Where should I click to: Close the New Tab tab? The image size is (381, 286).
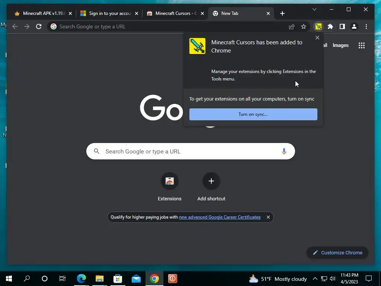(x=268, y=13)
